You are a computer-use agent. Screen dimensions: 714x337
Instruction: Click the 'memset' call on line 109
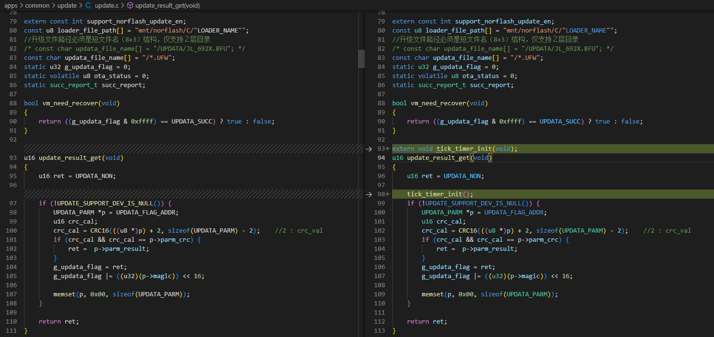click(x=490, y=294)
